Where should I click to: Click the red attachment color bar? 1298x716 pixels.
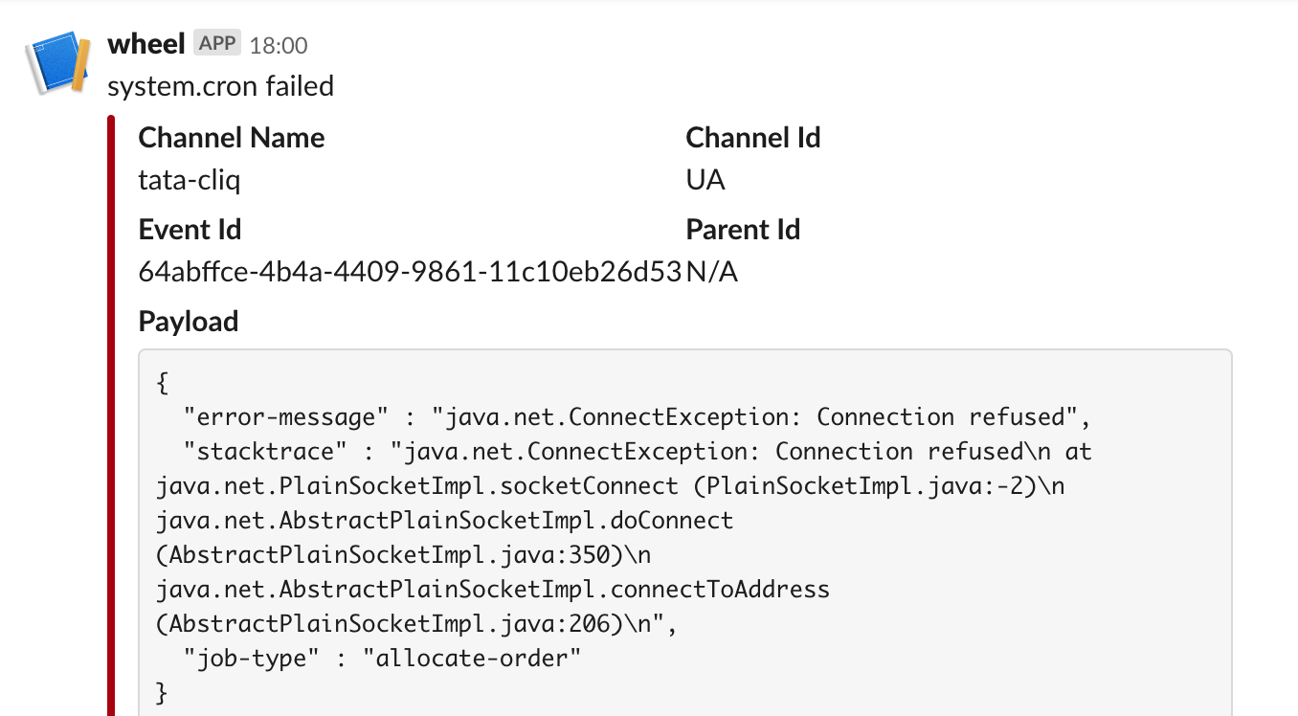[x=111, y=412]
